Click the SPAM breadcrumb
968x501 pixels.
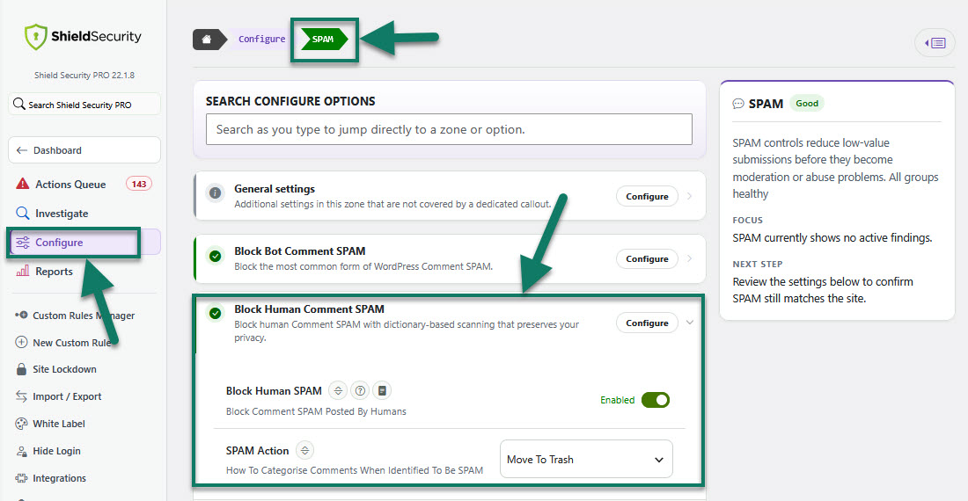point(324,40)
